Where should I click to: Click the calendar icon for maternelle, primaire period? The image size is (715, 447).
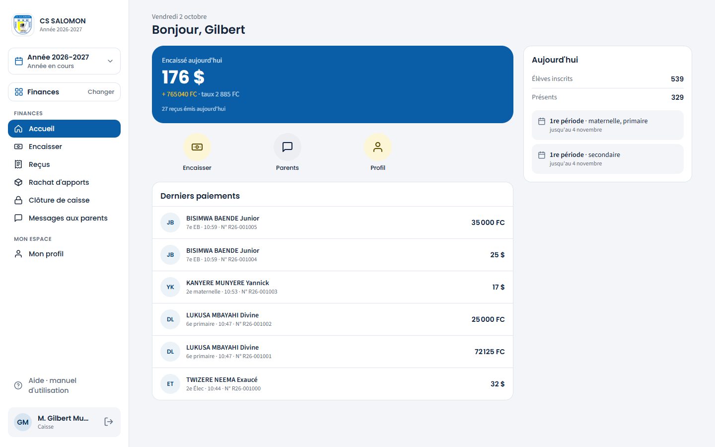click(x=542, y=121)
